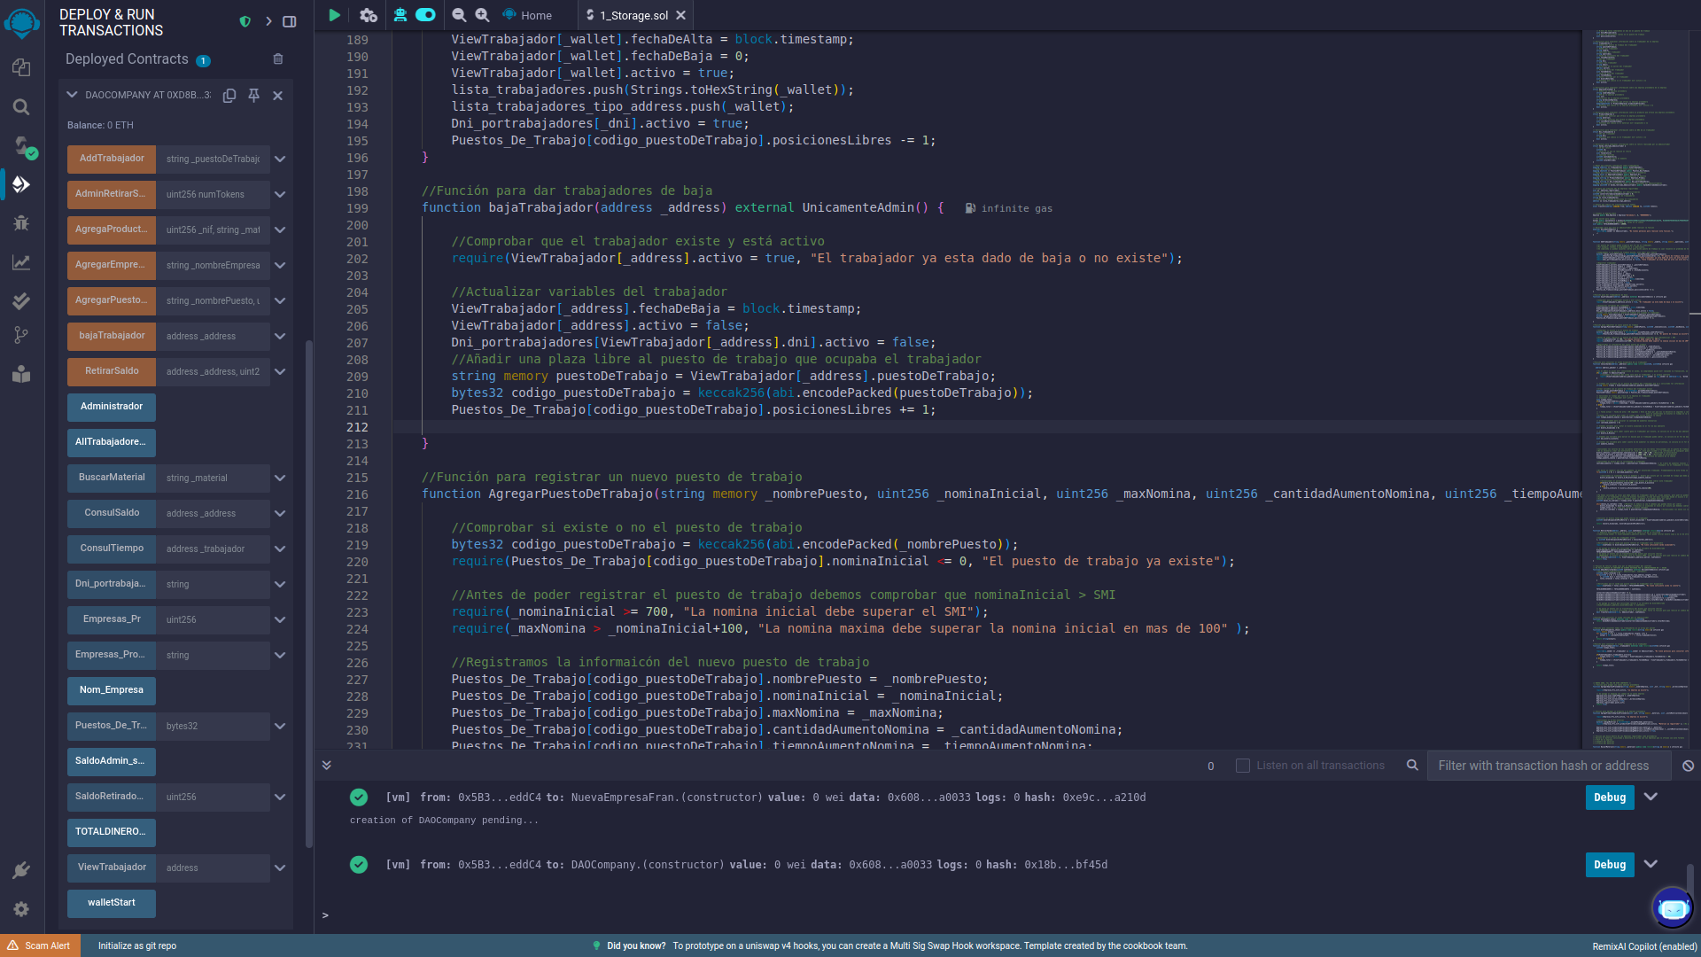1701x957 pixels.
Task: Close the 1_Storage.sol tab
Action: (680, 15)
